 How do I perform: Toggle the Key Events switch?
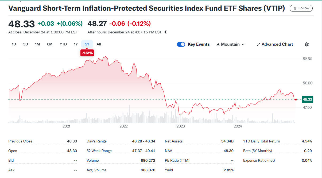181,44
